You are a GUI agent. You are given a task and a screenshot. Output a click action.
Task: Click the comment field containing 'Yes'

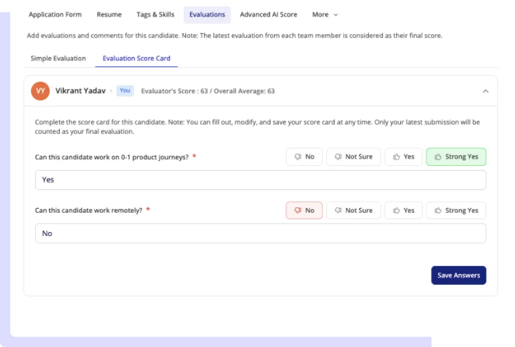[x=260, y=180]
